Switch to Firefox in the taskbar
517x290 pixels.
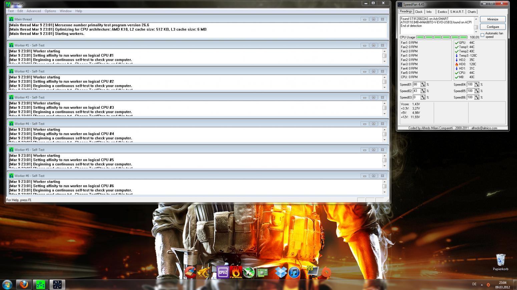(x=24, y=285)
